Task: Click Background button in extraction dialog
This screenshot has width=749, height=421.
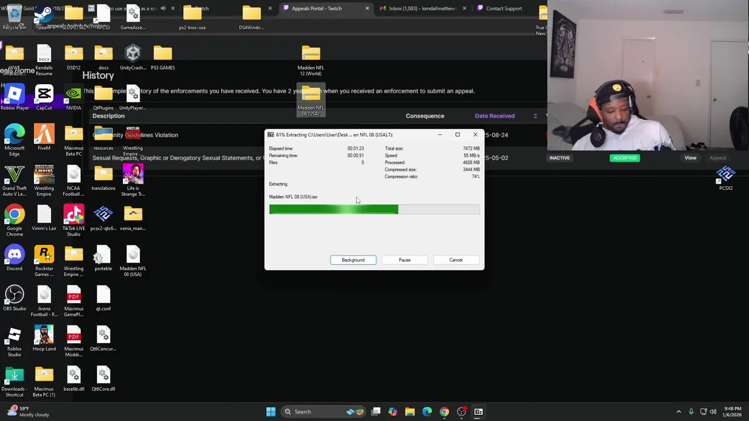Action: (353, 260)
